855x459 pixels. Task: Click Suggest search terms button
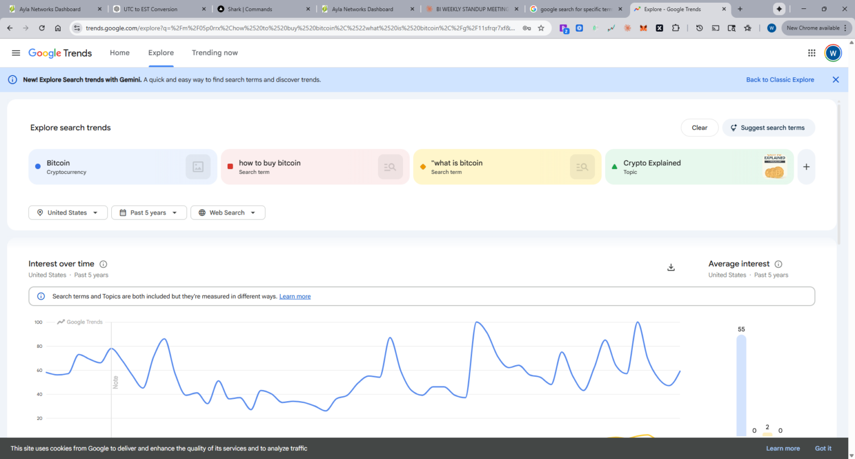pyautogui.click(x=769, y=128)
